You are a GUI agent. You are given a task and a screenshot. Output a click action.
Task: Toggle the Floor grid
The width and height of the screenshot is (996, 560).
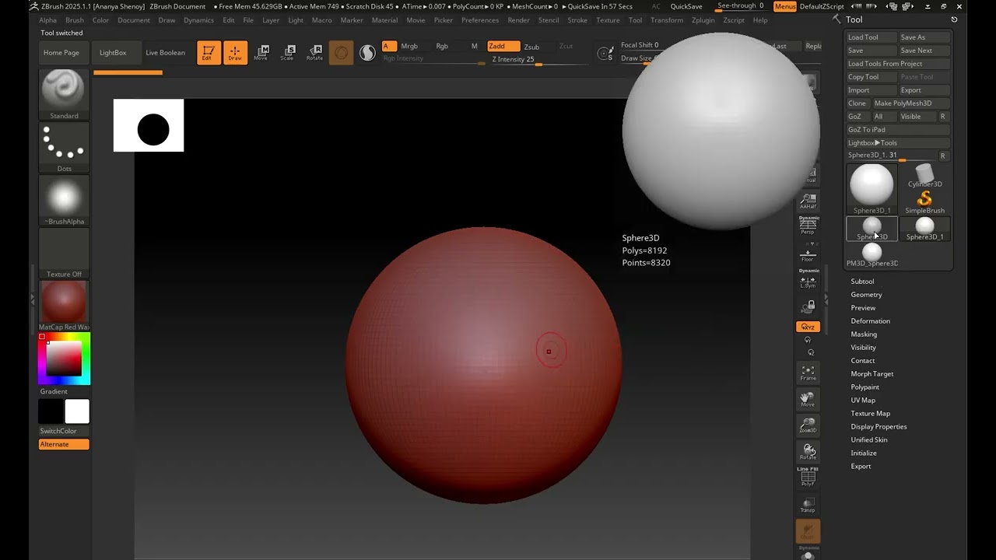[x=808, y=254]
